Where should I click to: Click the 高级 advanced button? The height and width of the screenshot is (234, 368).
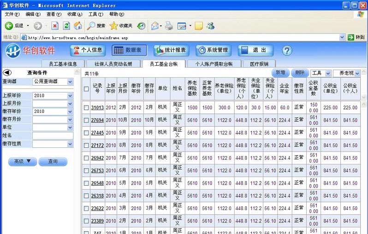pos(23,161)
